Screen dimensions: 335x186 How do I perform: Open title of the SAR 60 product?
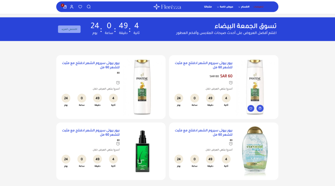point(204,65)
